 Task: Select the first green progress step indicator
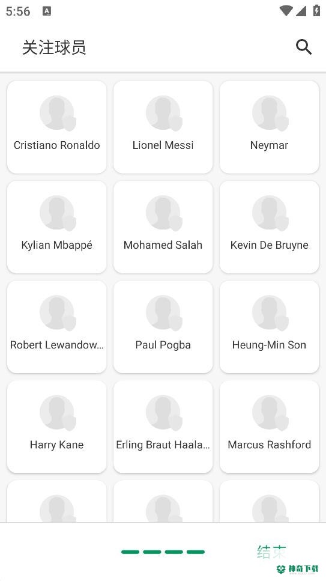pyautogui.click(x=130, y=552)
